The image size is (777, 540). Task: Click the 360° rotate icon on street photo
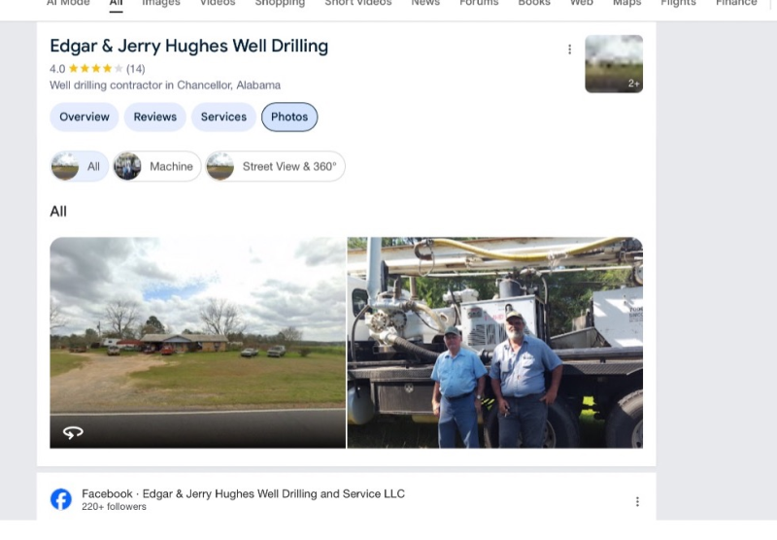(x=73, y=432)
